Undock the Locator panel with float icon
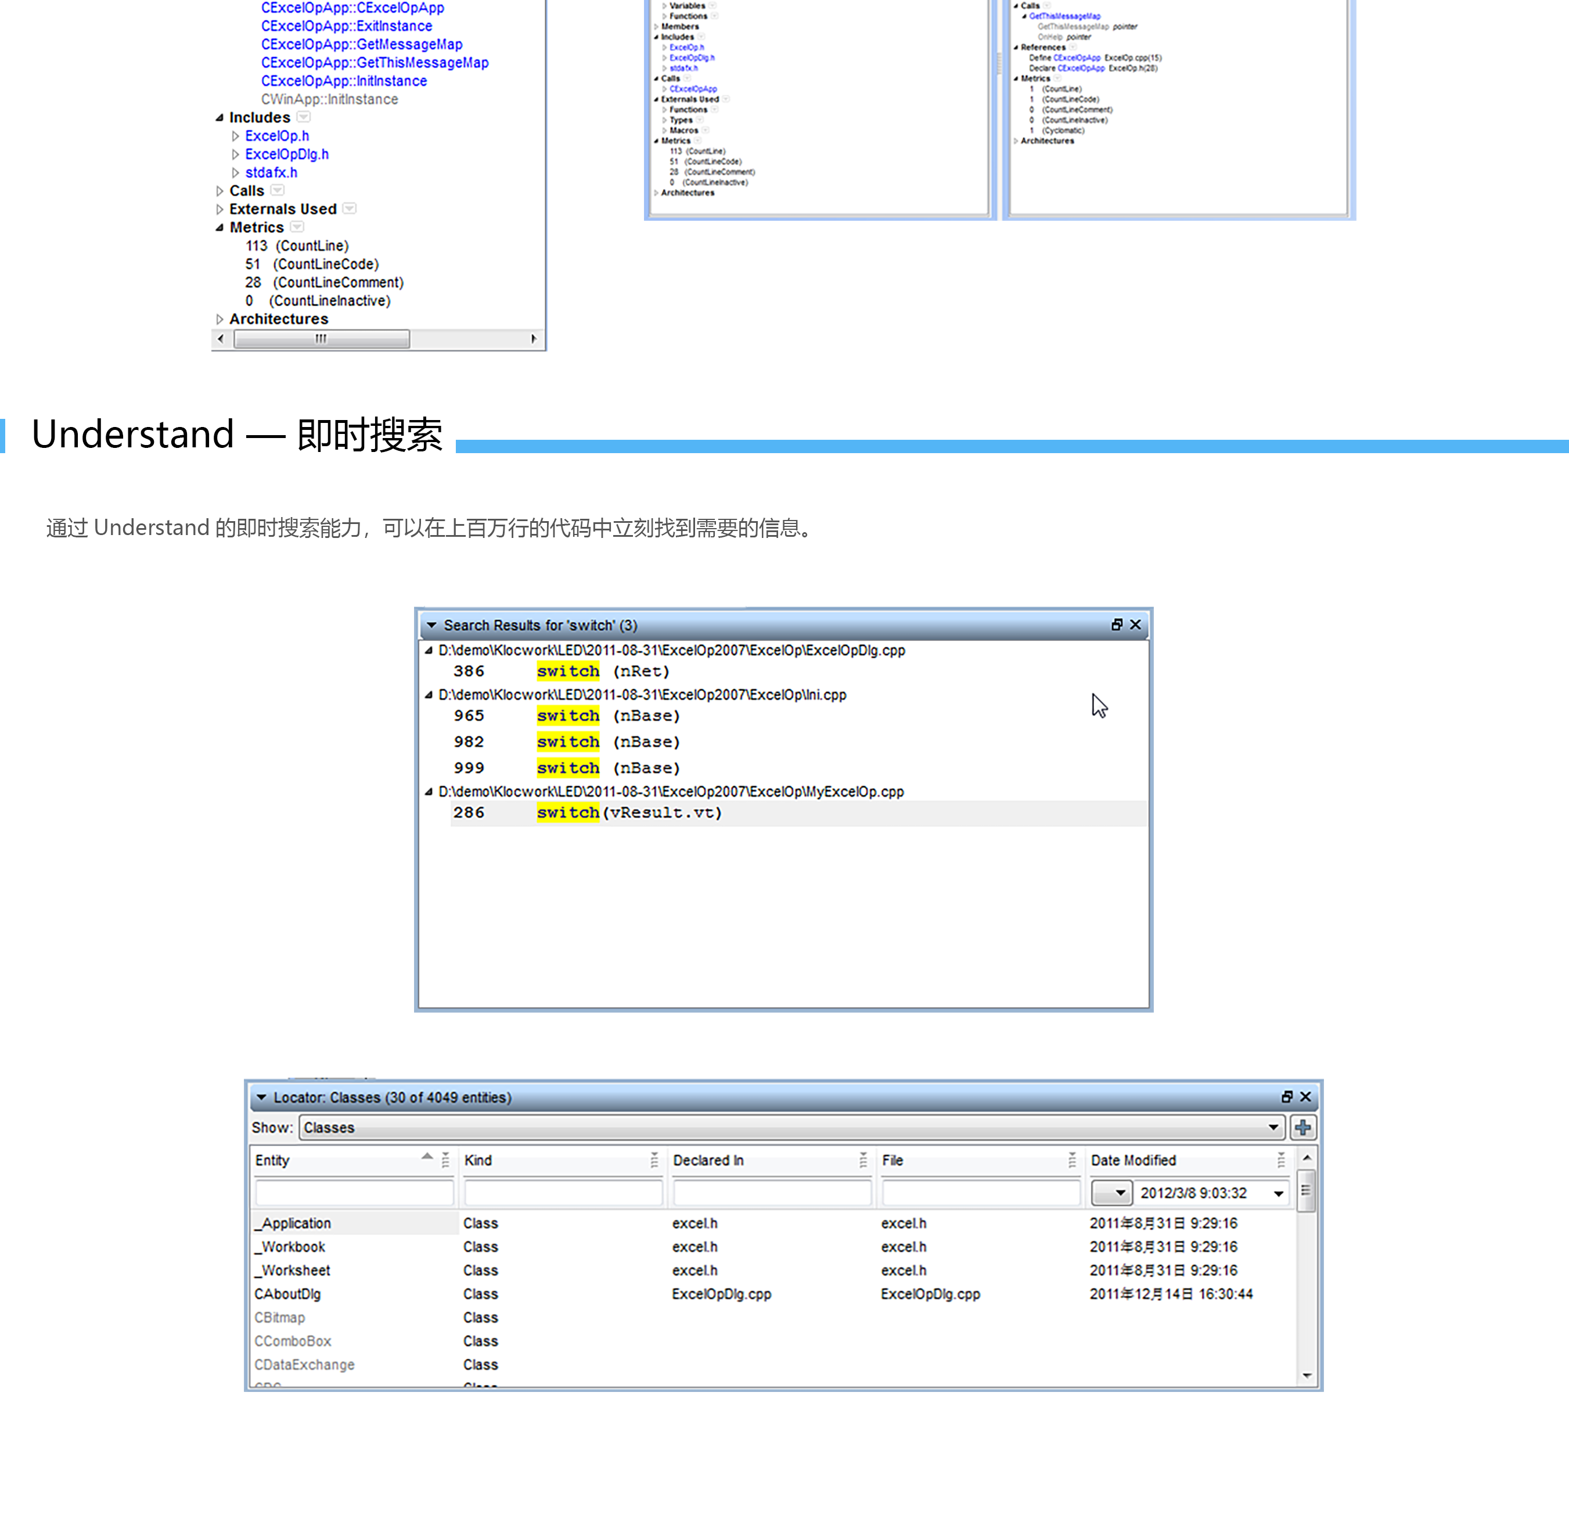Viewport: 1569px width, 1525px height. (1286, 1096)
